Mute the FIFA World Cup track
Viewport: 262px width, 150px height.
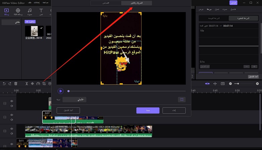(12, 133)
